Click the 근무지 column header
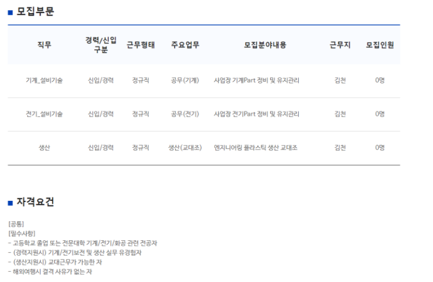The height and width of the screenshot is (282, 433). point(340,45)
